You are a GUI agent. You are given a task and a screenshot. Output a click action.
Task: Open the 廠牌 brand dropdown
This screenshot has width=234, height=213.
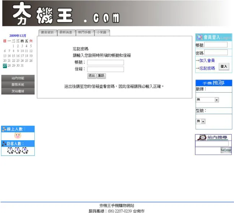point(207,100)
